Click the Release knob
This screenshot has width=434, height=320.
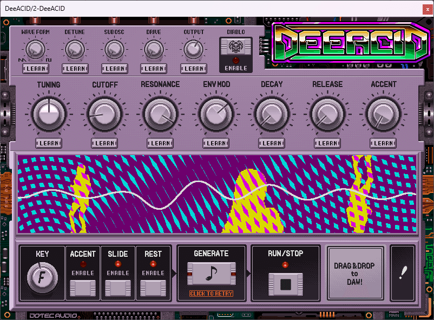327,114
